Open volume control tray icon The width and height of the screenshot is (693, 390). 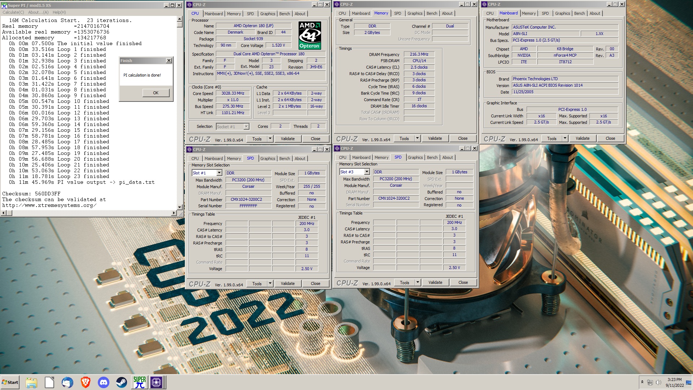point(658,382)
